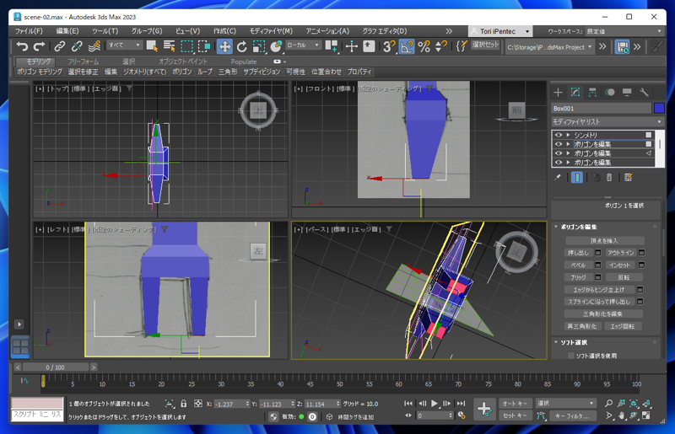Activate the Select and Scale tool

point(259,46)
